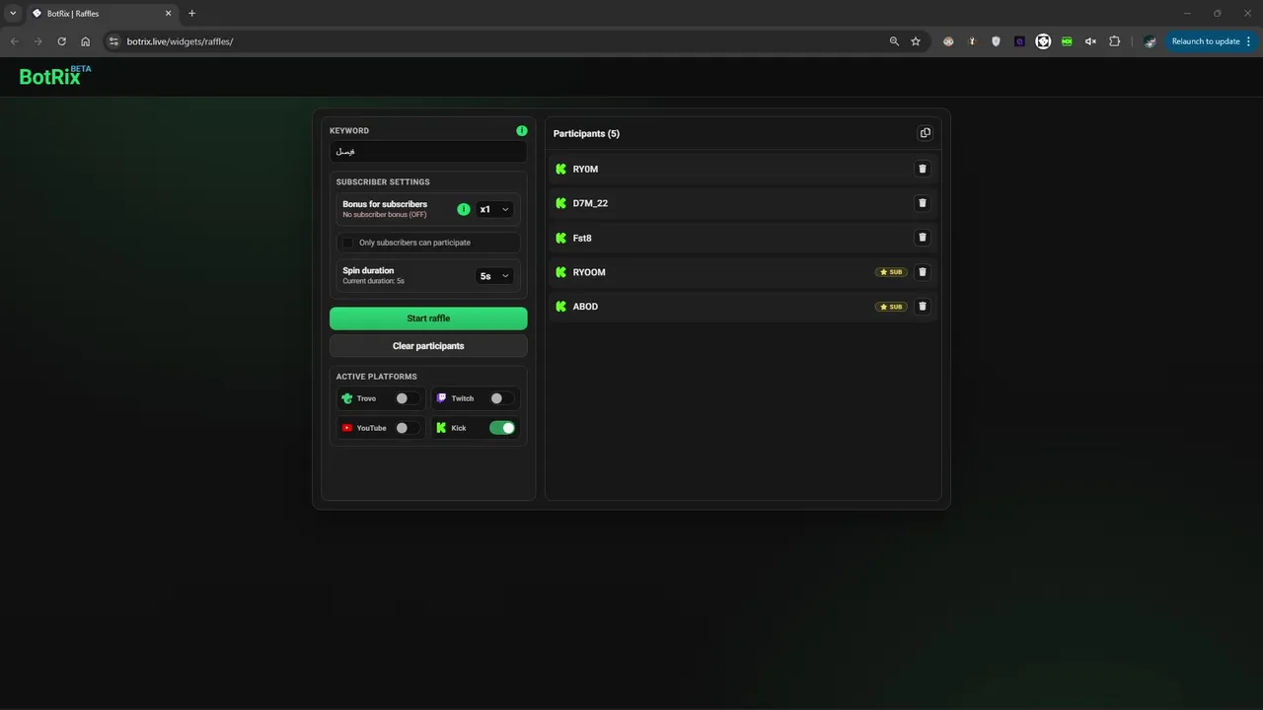
Task: Click the muted-tab speaker icon
Action: pyautogui.click(x=1090, y=41)
